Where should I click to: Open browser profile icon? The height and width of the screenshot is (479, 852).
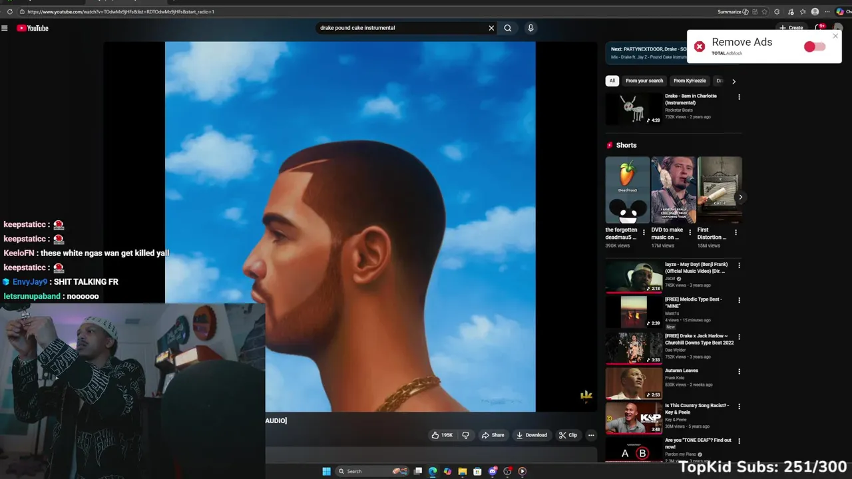815,11
